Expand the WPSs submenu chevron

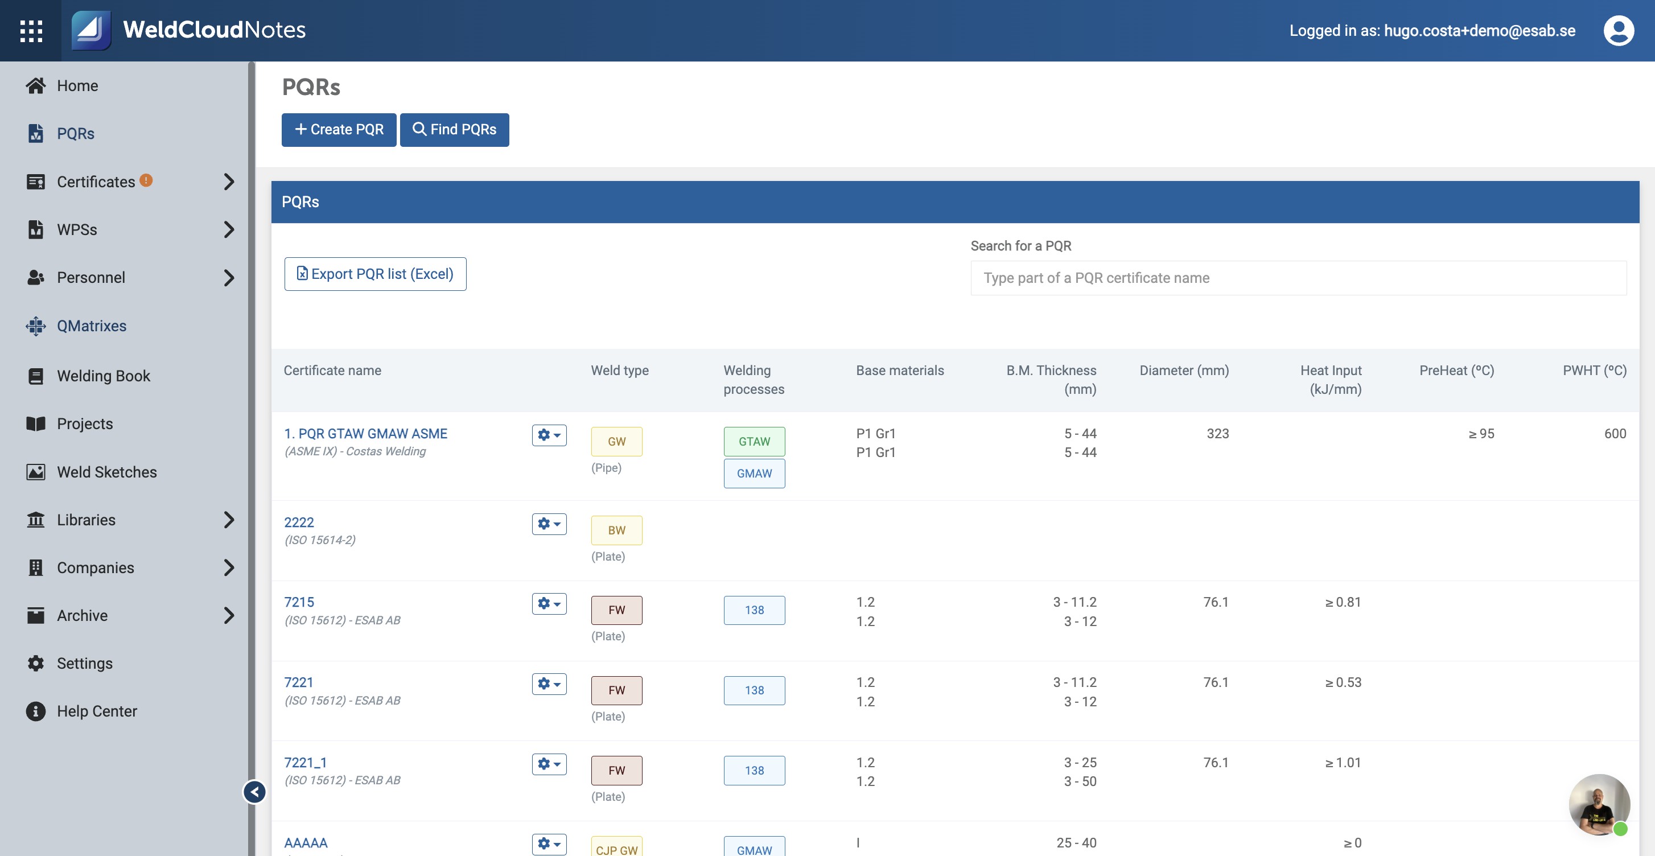pyautogui.click(x=229, y=229)
